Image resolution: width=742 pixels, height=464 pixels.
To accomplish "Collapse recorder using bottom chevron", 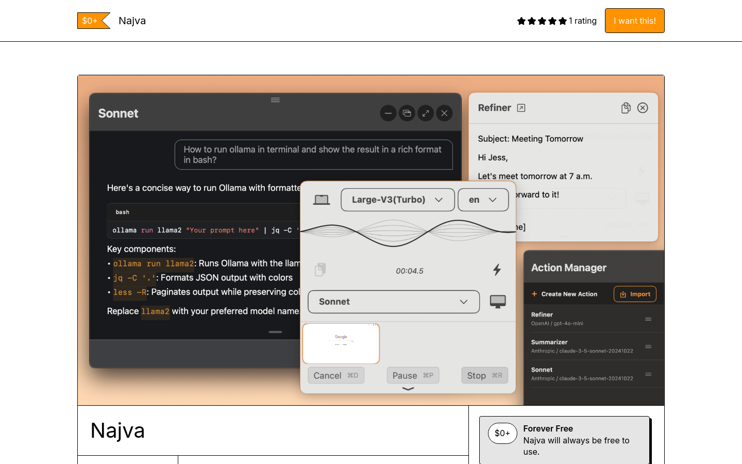I will pos(408,389).
